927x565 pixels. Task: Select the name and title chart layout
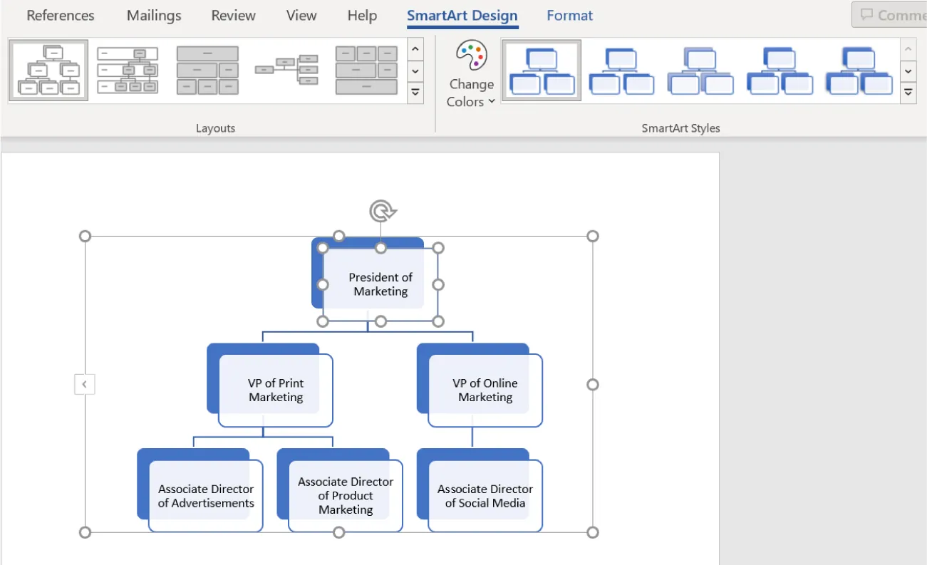pyautogui.click(x=126, y=69)
